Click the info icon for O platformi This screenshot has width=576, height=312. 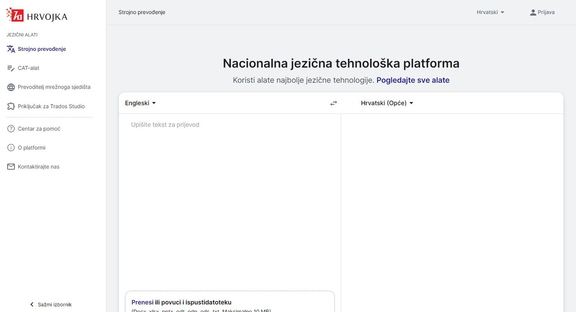[x=11, y=148]
